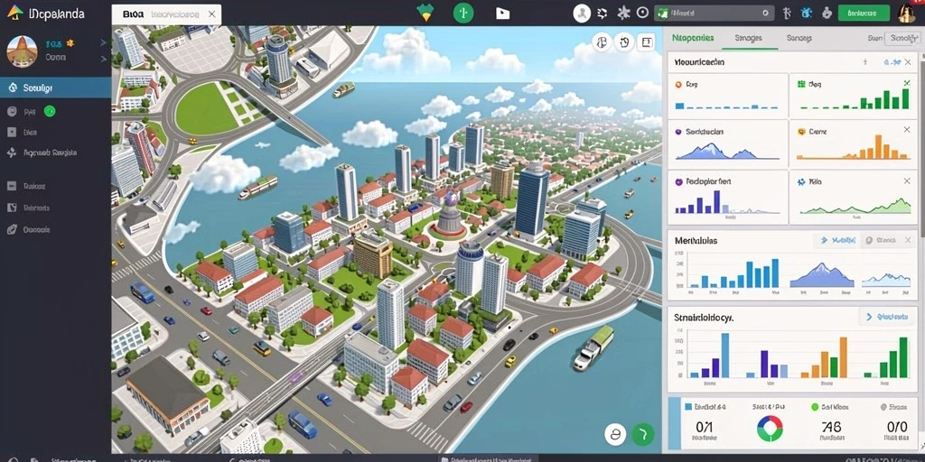This screenshot has width=925, height=462.
Task: Select the highlighted blue sidebar menu item
Action: pos(55,88)
